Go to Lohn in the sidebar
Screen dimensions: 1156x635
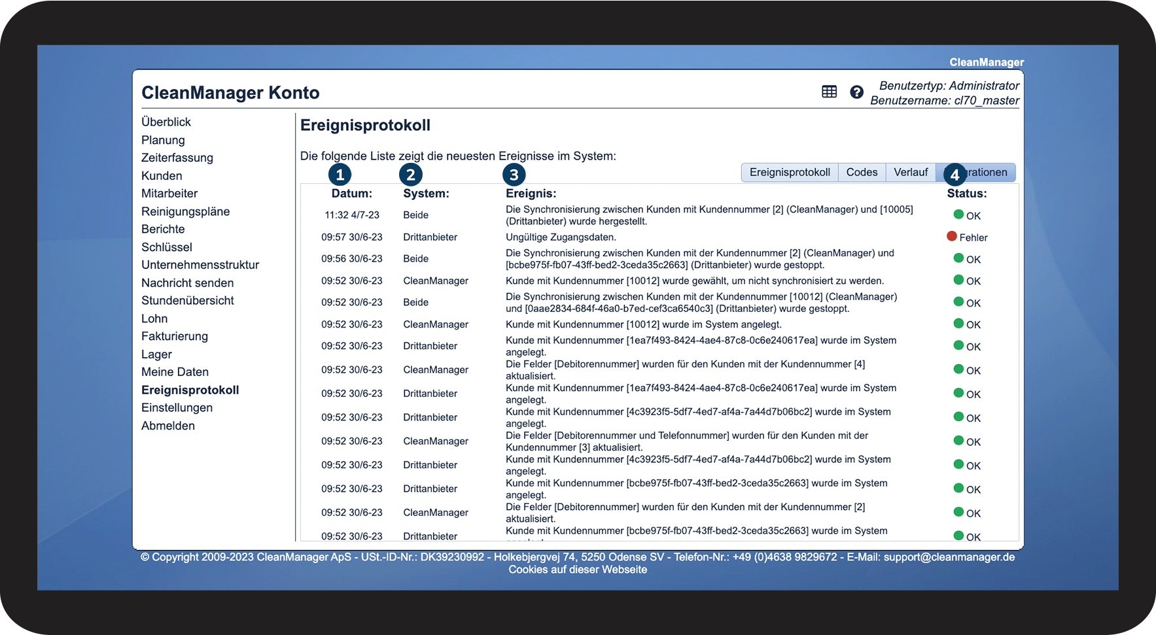pos(154,318)
